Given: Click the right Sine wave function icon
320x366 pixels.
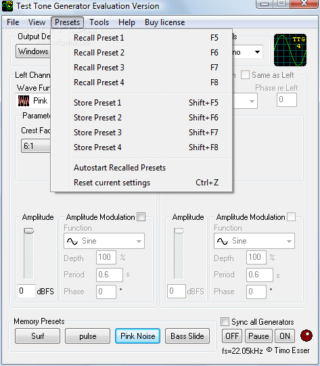Looking at the screenshot, I should (x=223, y=241).
